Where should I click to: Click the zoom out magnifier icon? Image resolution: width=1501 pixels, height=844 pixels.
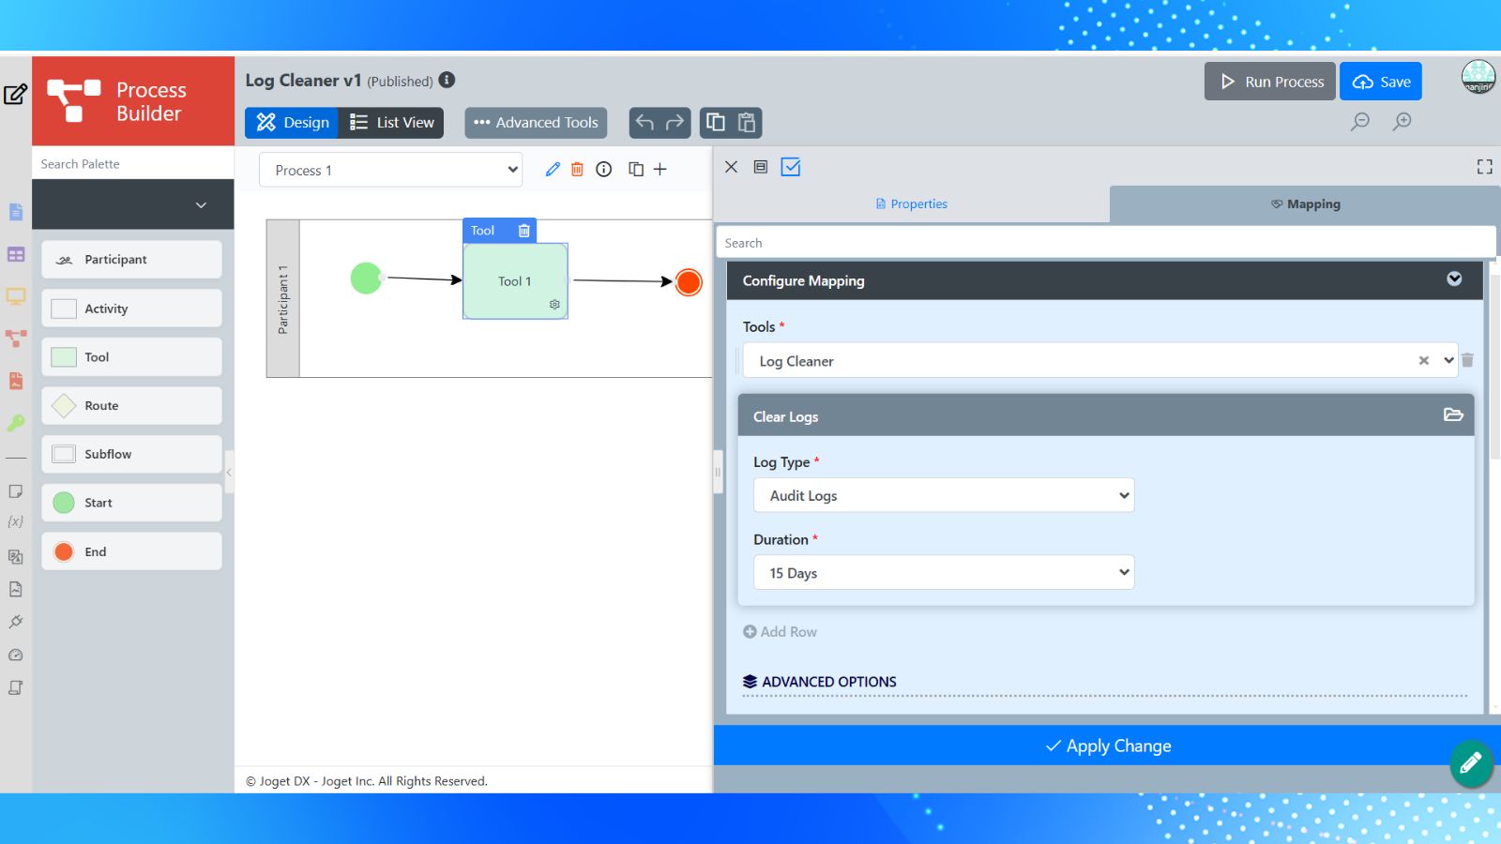click(x=1360, y=121)
